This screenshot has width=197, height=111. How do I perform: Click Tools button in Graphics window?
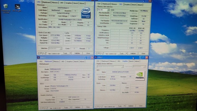coord(120,106)
